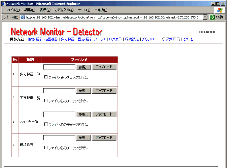This screenshot has height=168, width=227.
Task: Open the アップロード navigation link
Action: (171, 39)
